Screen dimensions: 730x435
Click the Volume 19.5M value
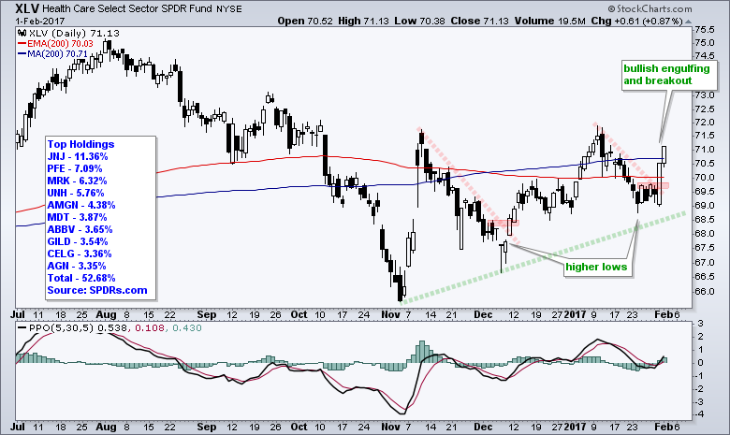pos(549,21)
